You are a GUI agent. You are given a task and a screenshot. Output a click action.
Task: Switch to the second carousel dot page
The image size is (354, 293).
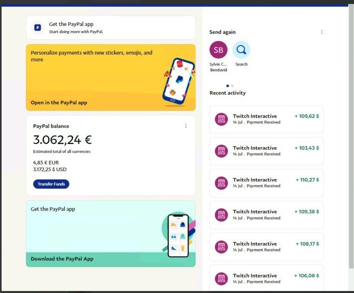pos(232,86)
